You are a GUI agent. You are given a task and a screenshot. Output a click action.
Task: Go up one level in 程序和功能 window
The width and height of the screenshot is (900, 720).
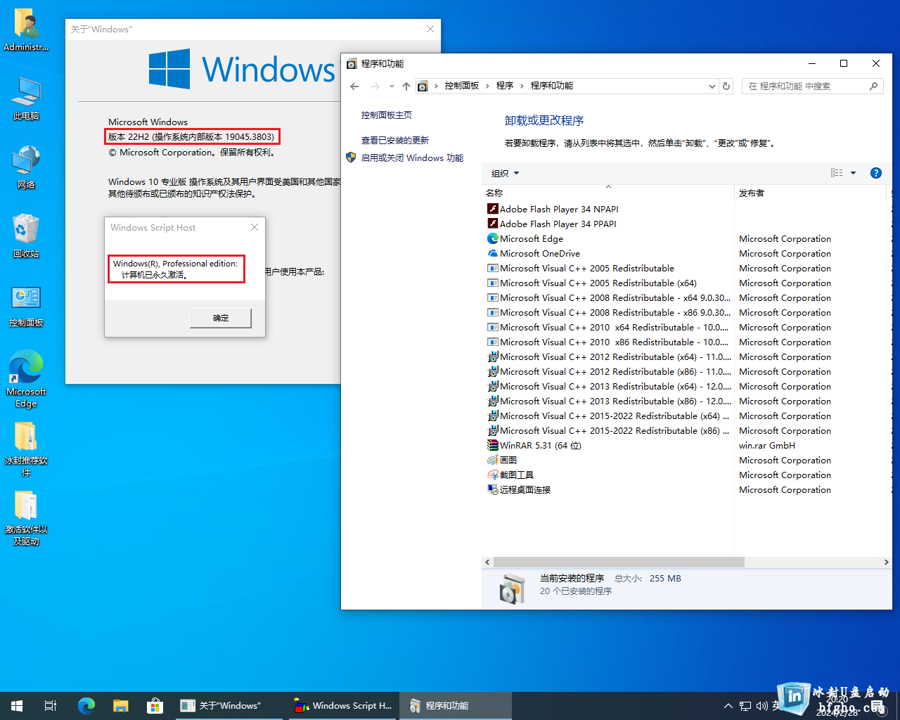pyautogui.click(x=406, y=86)
